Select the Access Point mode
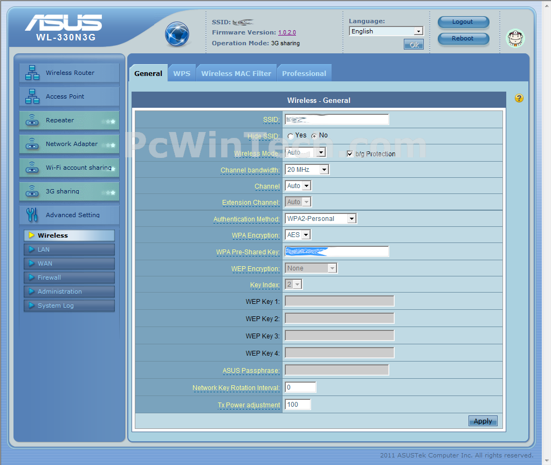Viewport: 551px width, 465px height. [x=69, y=96]
